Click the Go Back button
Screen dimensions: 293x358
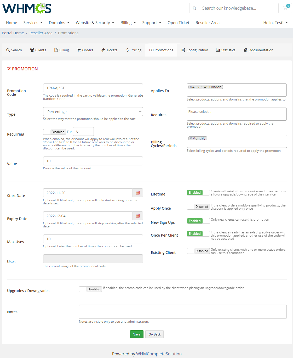point(154,334)
